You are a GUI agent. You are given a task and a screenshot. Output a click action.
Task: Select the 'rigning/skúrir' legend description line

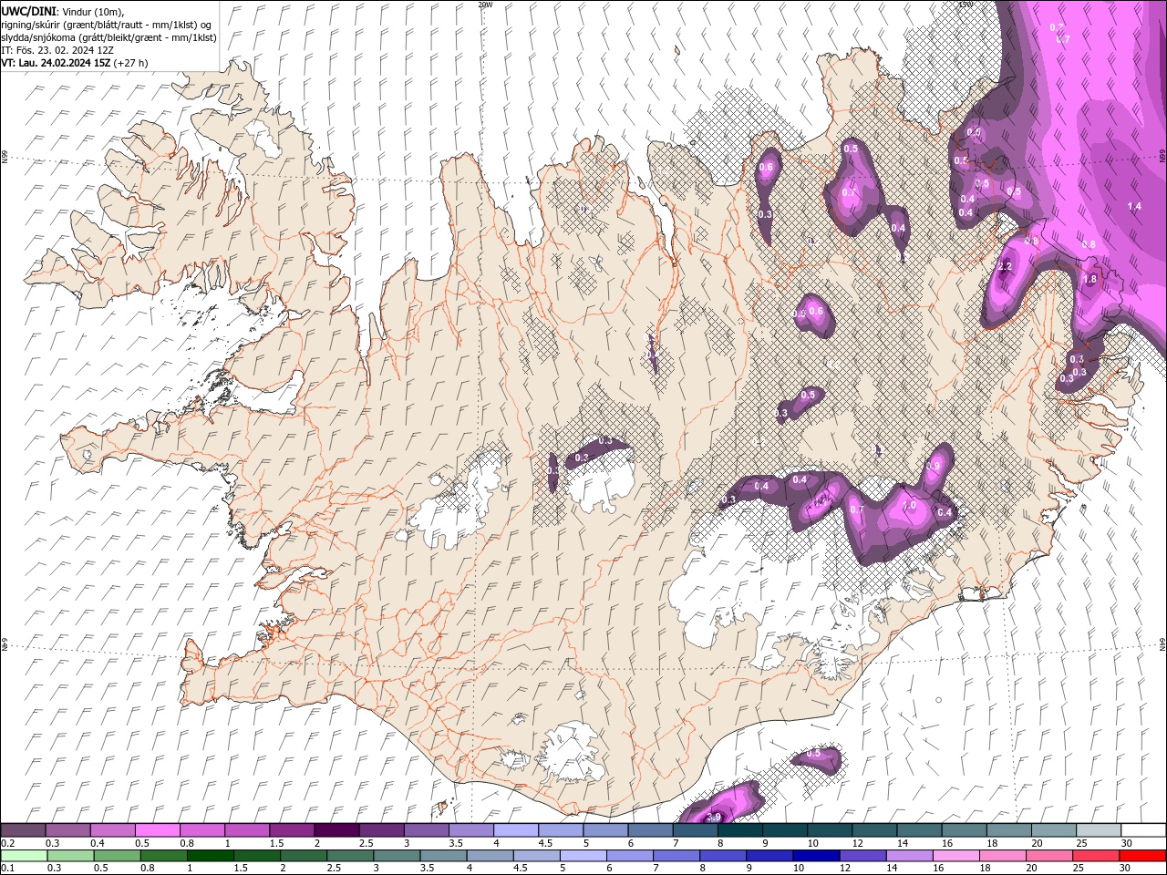107,24
